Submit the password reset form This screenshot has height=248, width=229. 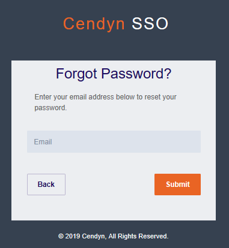tap(177, 185)
